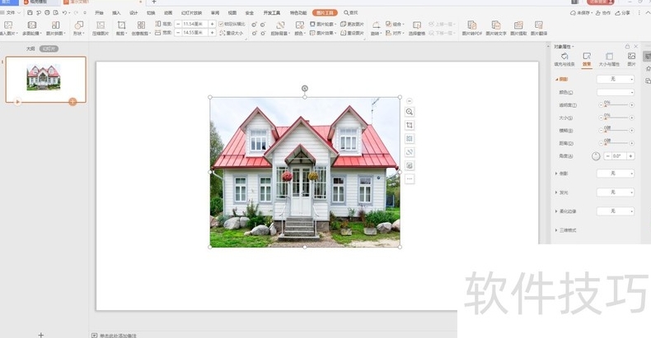This screenshot has width=651, height=338.
Task: Toggle the lock aspect ratio checkbox
Action: coord(221,24)
